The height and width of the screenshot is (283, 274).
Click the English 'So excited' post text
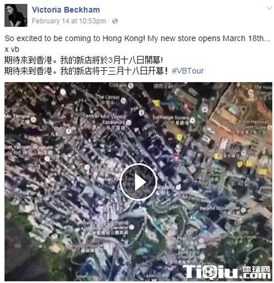coord(138,38)
